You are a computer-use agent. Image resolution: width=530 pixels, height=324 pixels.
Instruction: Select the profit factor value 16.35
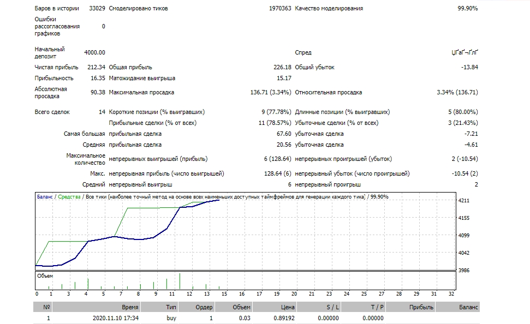click(98, 78)
